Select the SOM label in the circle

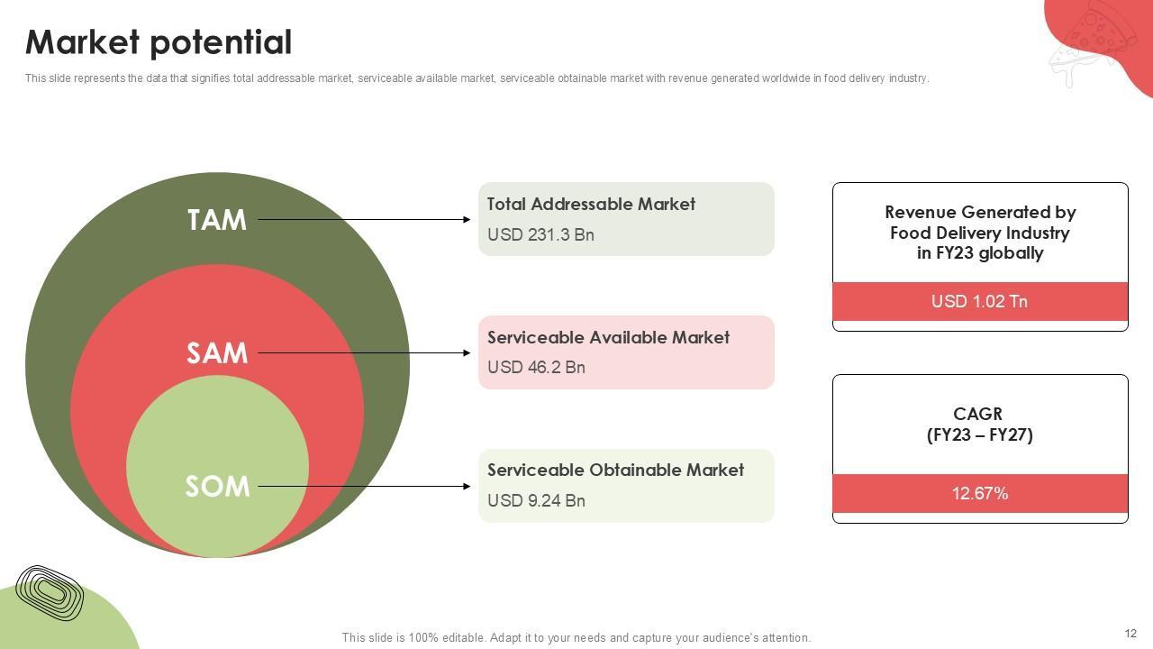(x=216, y=487)
